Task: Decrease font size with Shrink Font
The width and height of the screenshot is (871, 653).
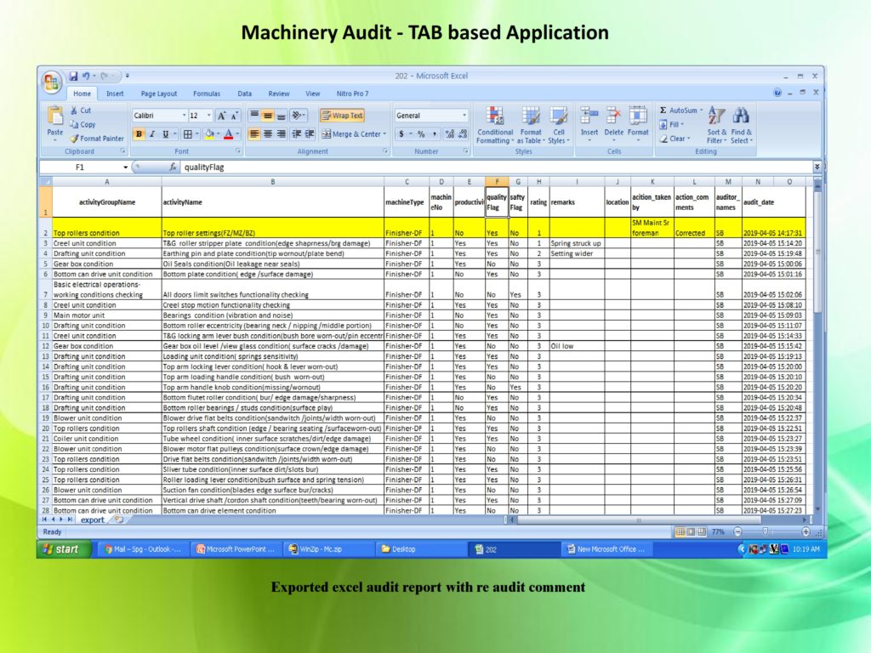Action: pyautogui.click(x=235, y=116)
